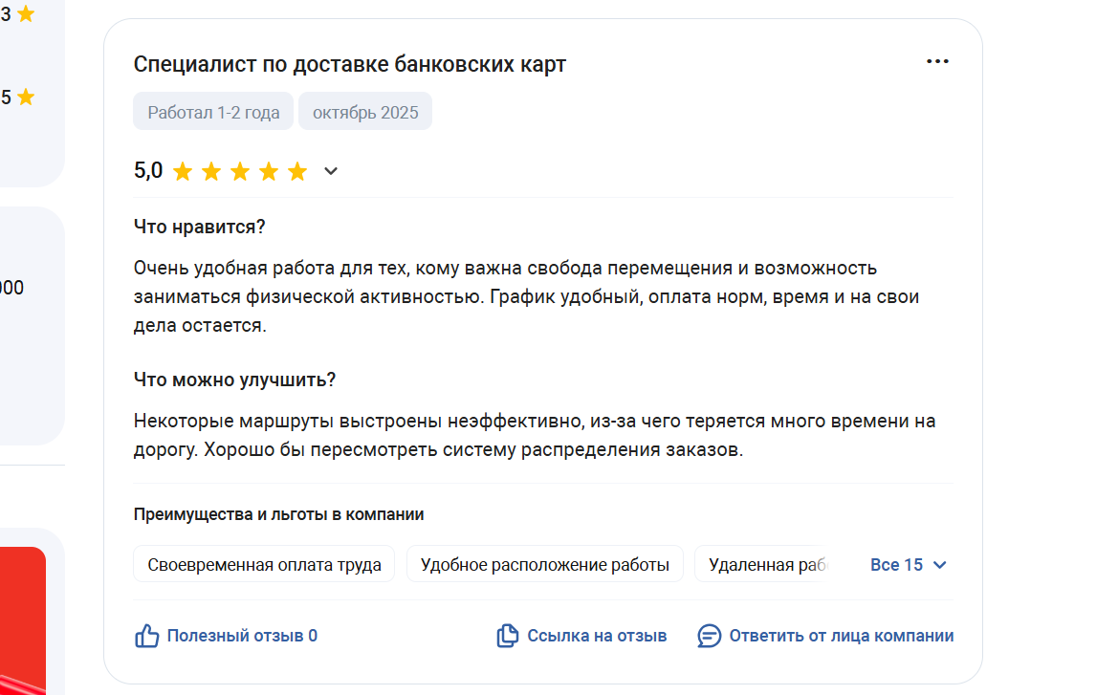Select Своевременная оплата труда tag

coord(263,564)
